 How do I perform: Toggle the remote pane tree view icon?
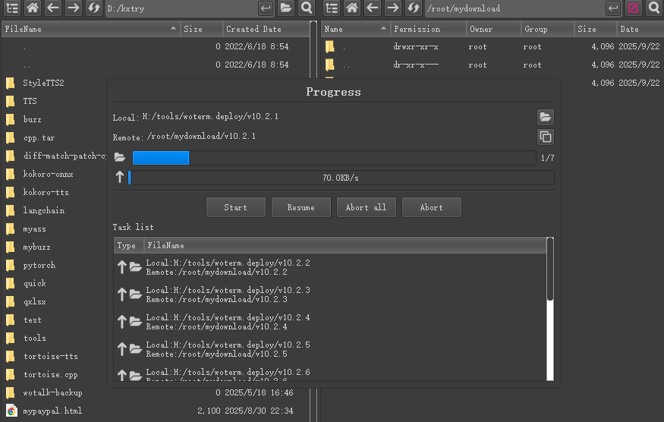(332, 8)
